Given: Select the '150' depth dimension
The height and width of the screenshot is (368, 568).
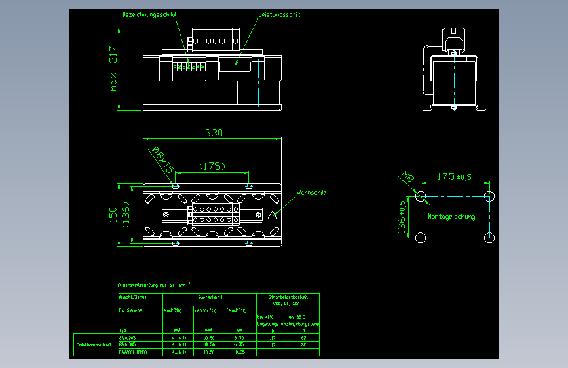Looking at the screenshot, I should (x=113, y=215).
